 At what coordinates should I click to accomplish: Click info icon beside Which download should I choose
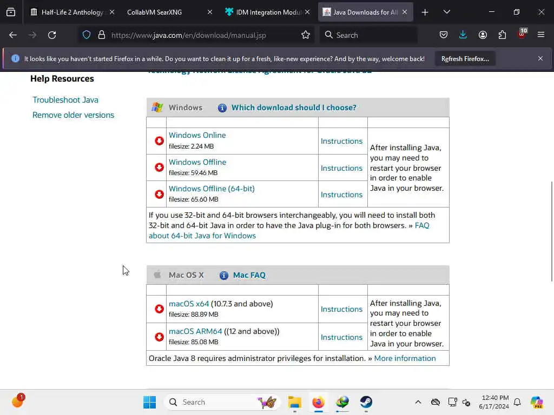tap(222, 108)
